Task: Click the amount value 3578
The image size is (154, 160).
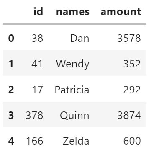Action: tap(129, 38)
